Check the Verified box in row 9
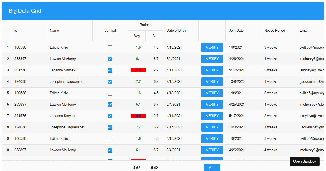Screen dimensions: 326x171 (110, 139)
